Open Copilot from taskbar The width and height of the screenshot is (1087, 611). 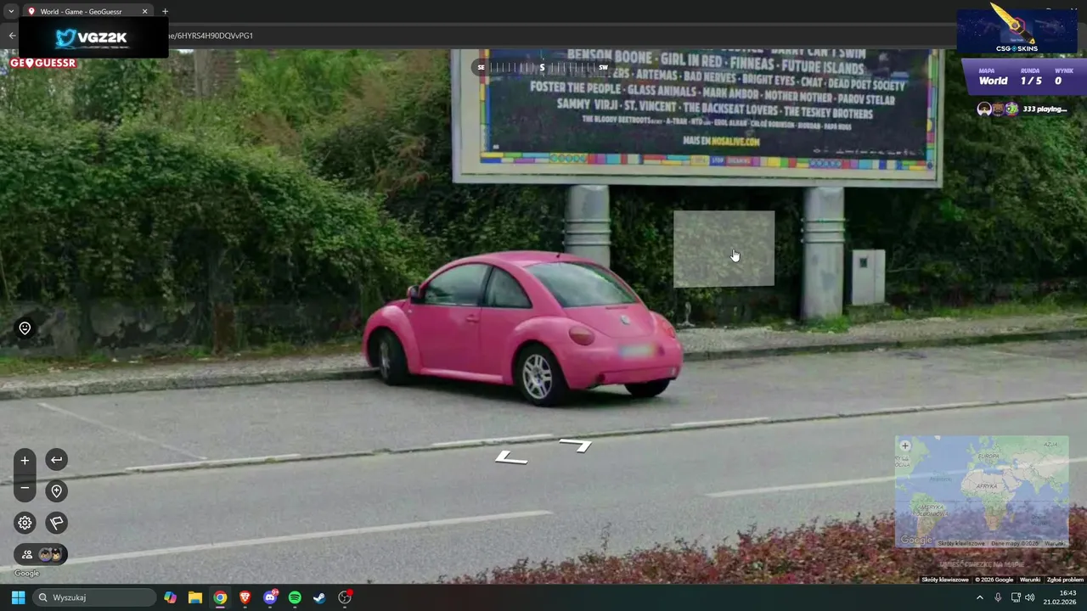pyautogui.click(x=171, y=597)
